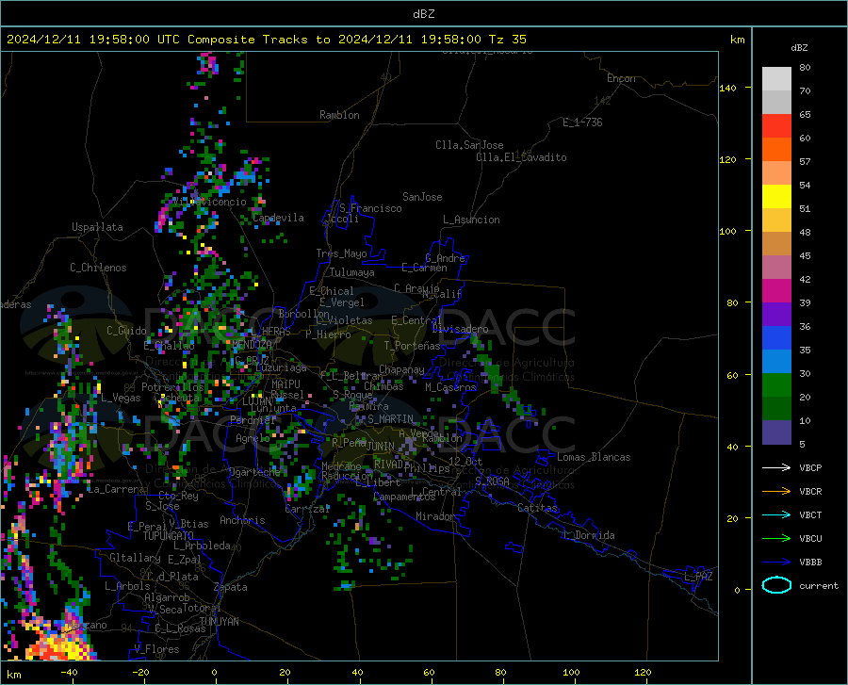Select the magenta 42 dBZ color swatch

(776, 291)
